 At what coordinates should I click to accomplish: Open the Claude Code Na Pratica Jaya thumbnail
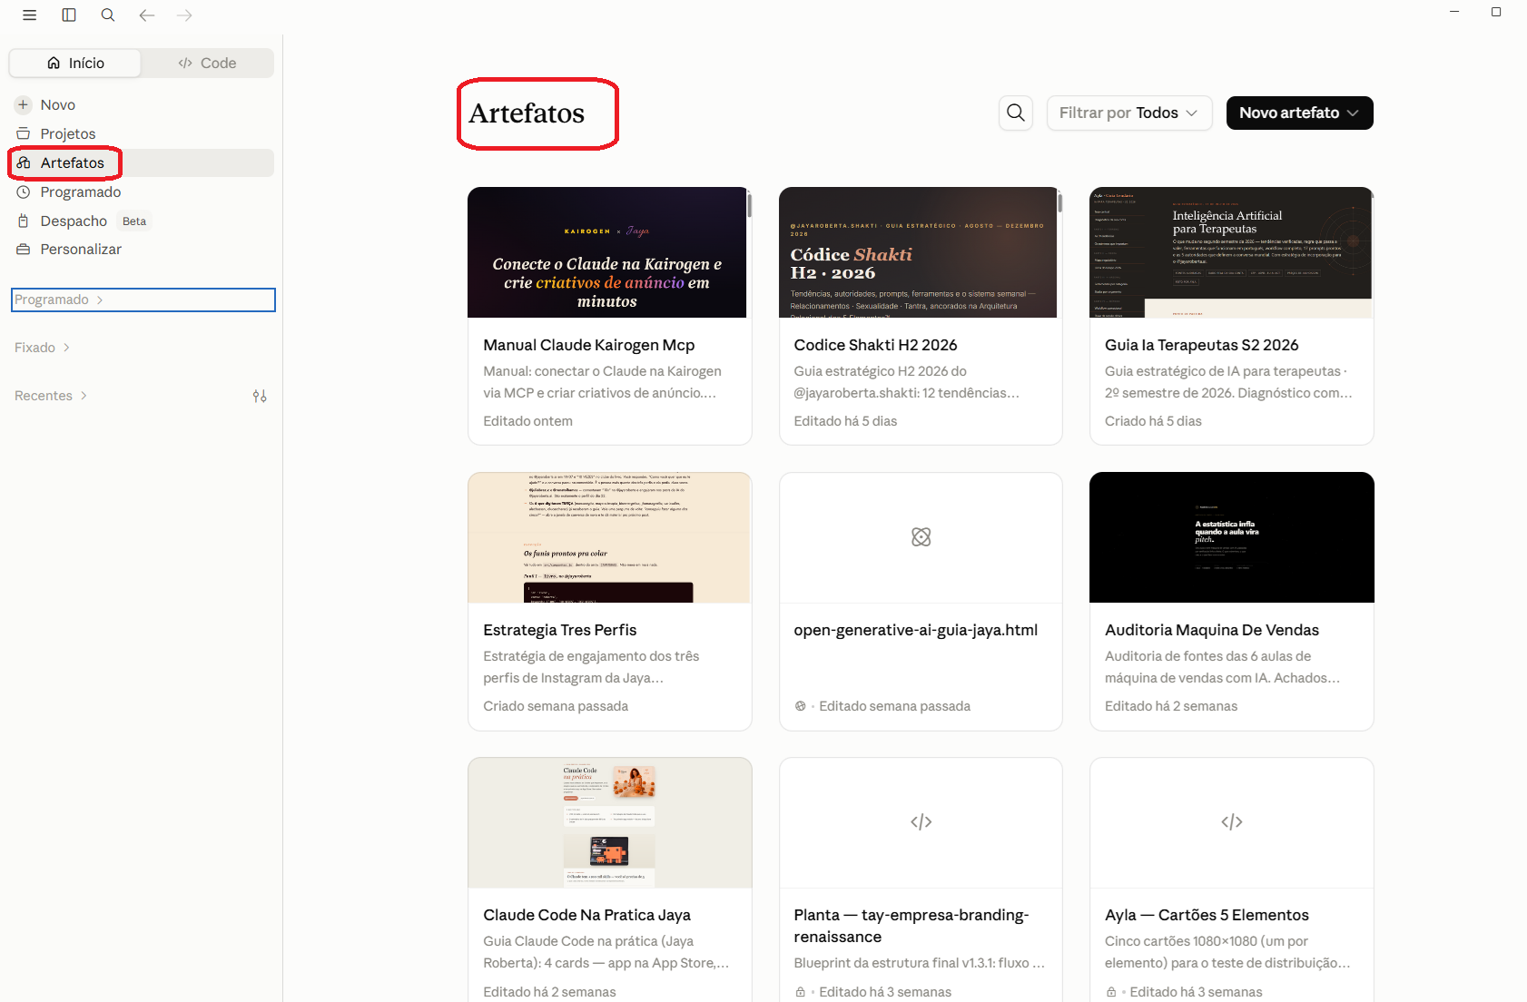[610, 822]
